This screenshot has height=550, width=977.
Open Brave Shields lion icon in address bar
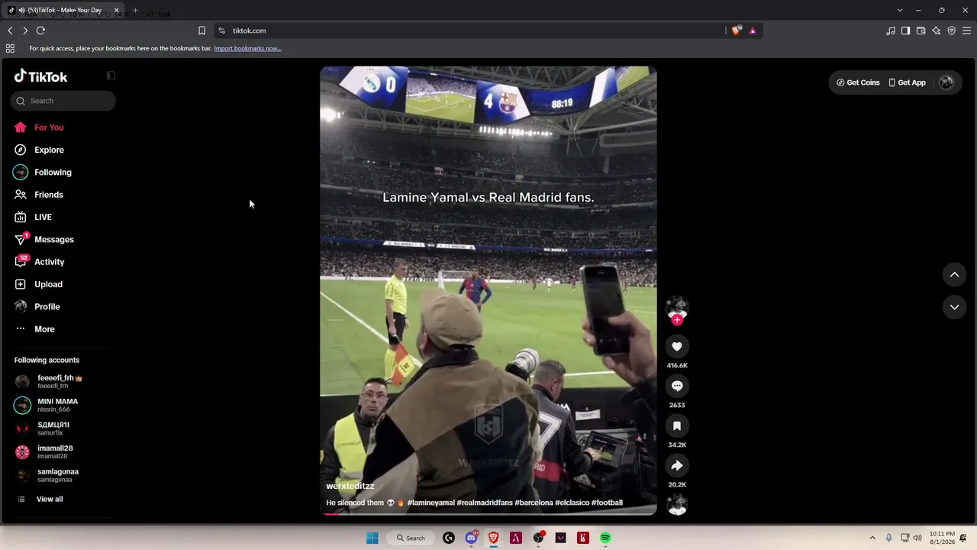click(736, 31)
